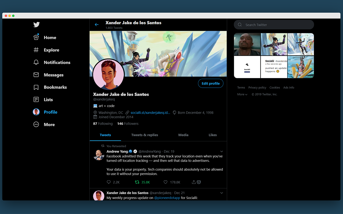Open the Bookmarks icon in sidebar
This screenshot has height=214, width=343.
(36, 87)
